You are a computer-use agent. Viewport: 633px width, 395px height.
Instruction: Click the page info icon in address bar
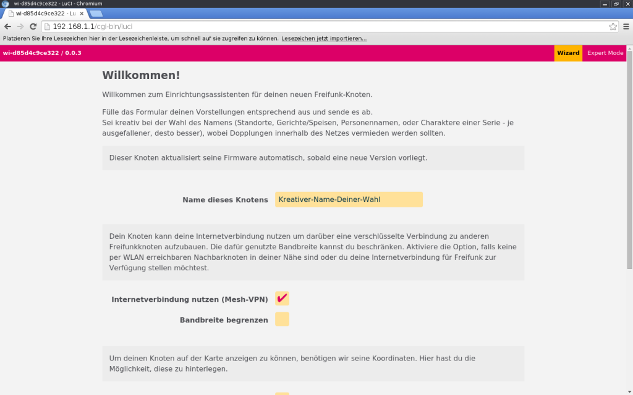pyautogui.click(x=48, y=27)
